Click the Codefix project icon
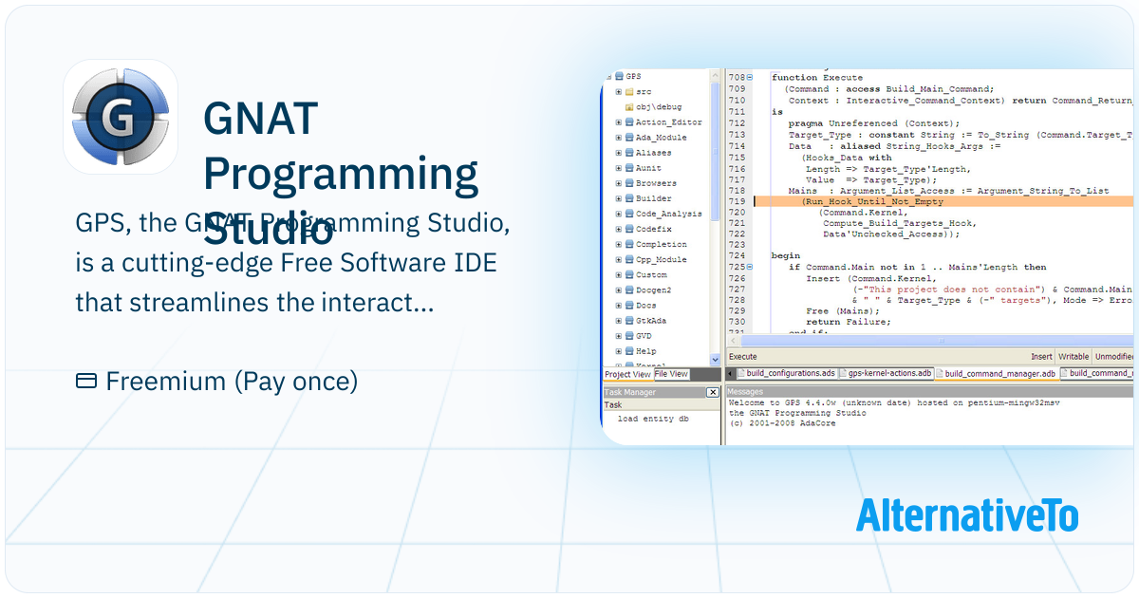The image size is (1139, 598). [629, 229]
